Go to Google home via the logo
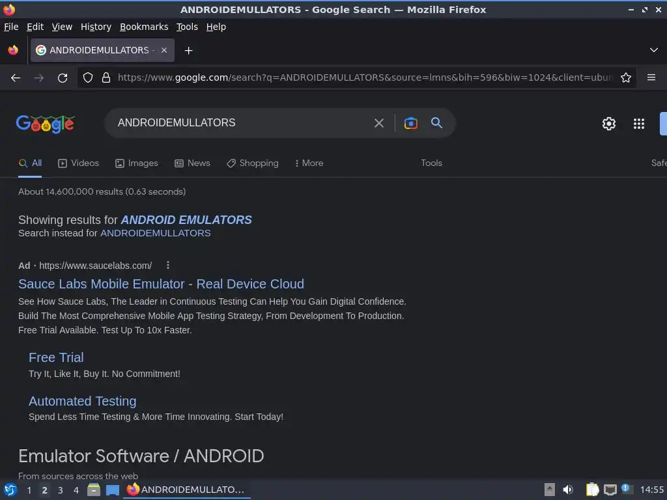This screenshot has width=667, height=500. (x=46, y=124)
